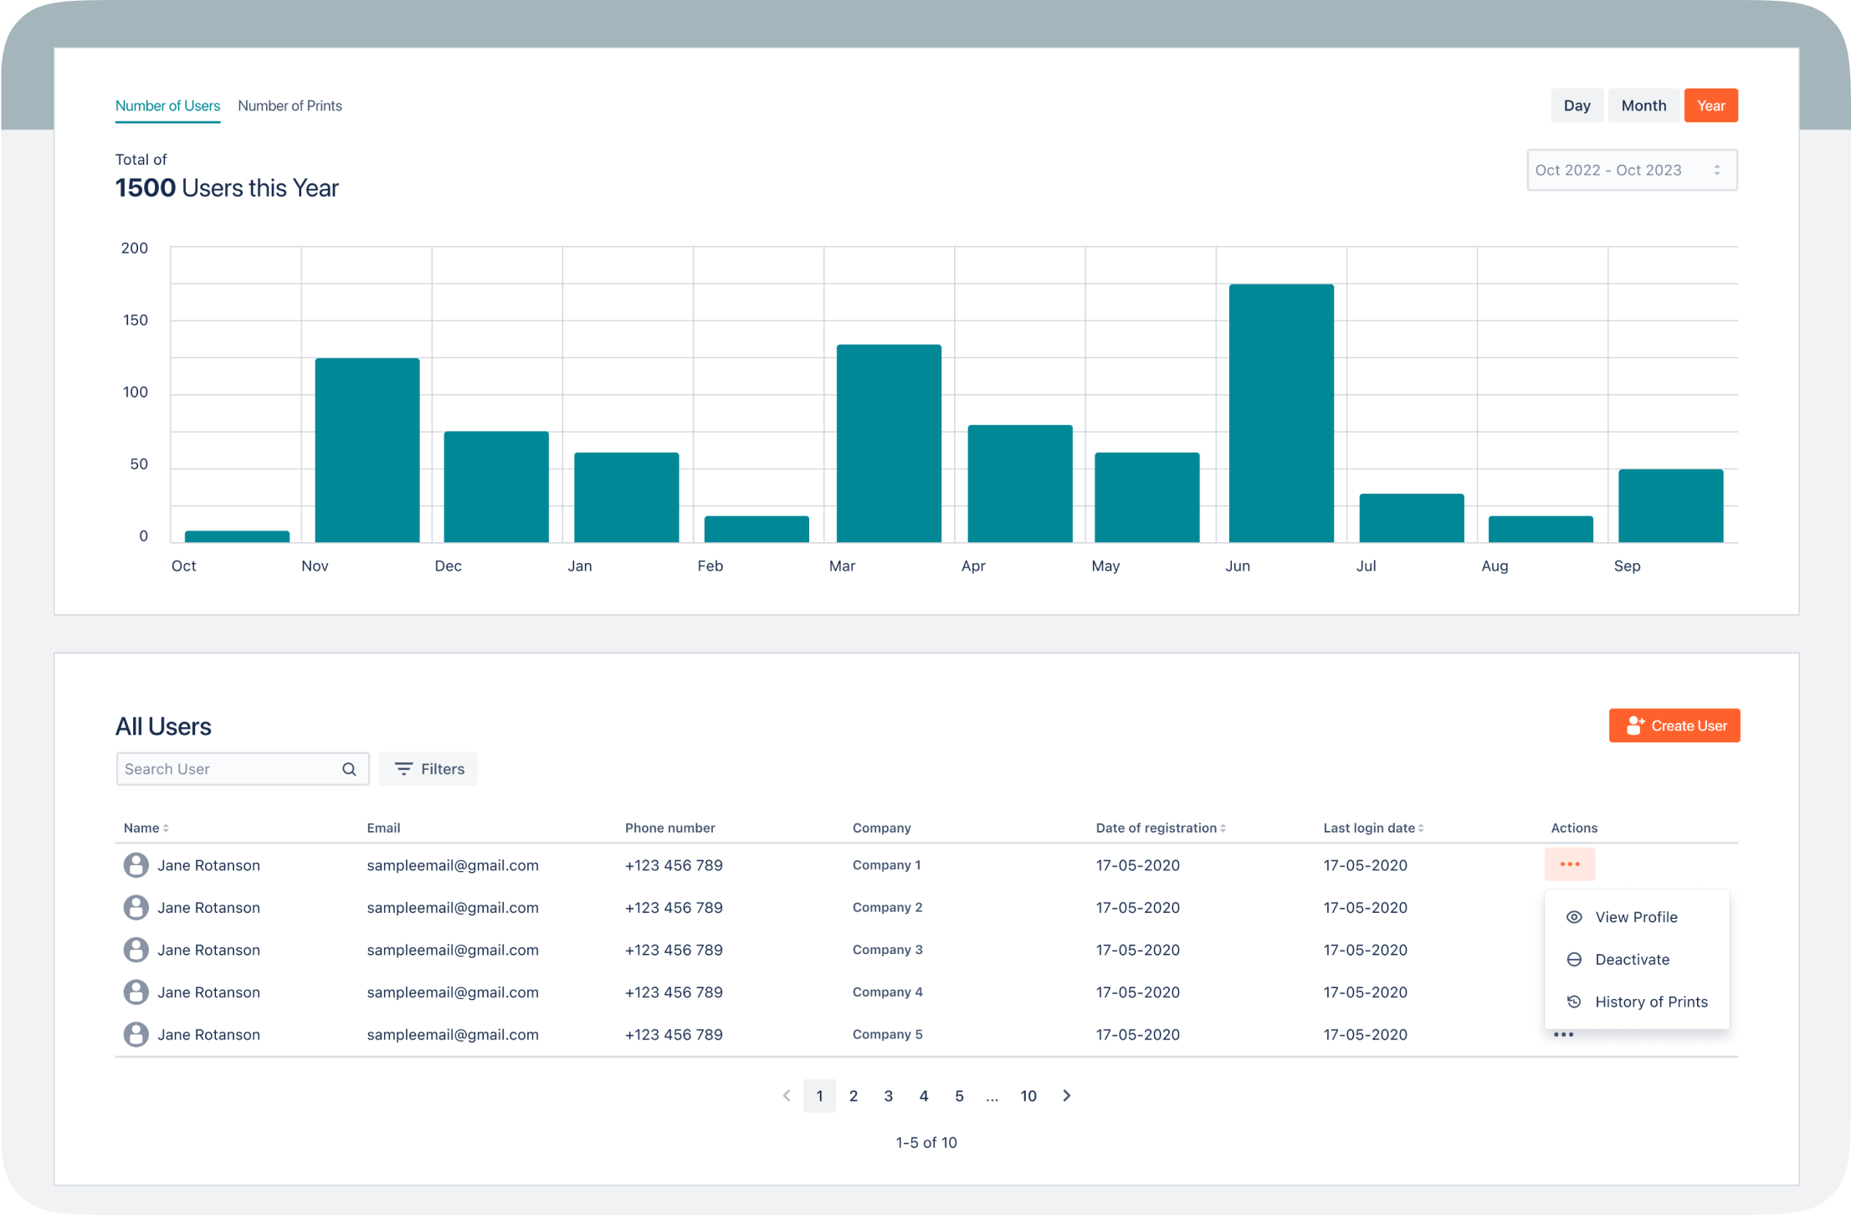Image resolution: width=1851 pixels, height=1215 pixels.
Task: Open actions ellipsis for Company 1 row
Action: pos(1569,864)
